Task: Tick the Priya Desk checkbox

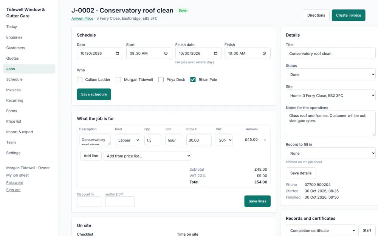Action: click(161, 79)
